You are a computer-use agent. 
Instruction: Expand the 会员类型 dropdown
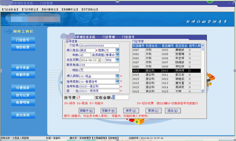click(117, 55)
